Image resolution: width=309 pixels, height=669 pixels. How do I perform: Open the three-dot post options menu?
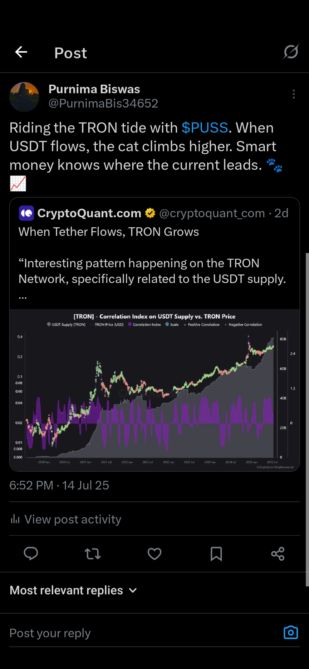[x=294, y=94]
